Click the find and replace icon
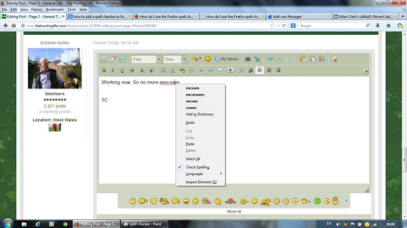 pos(257,59)
